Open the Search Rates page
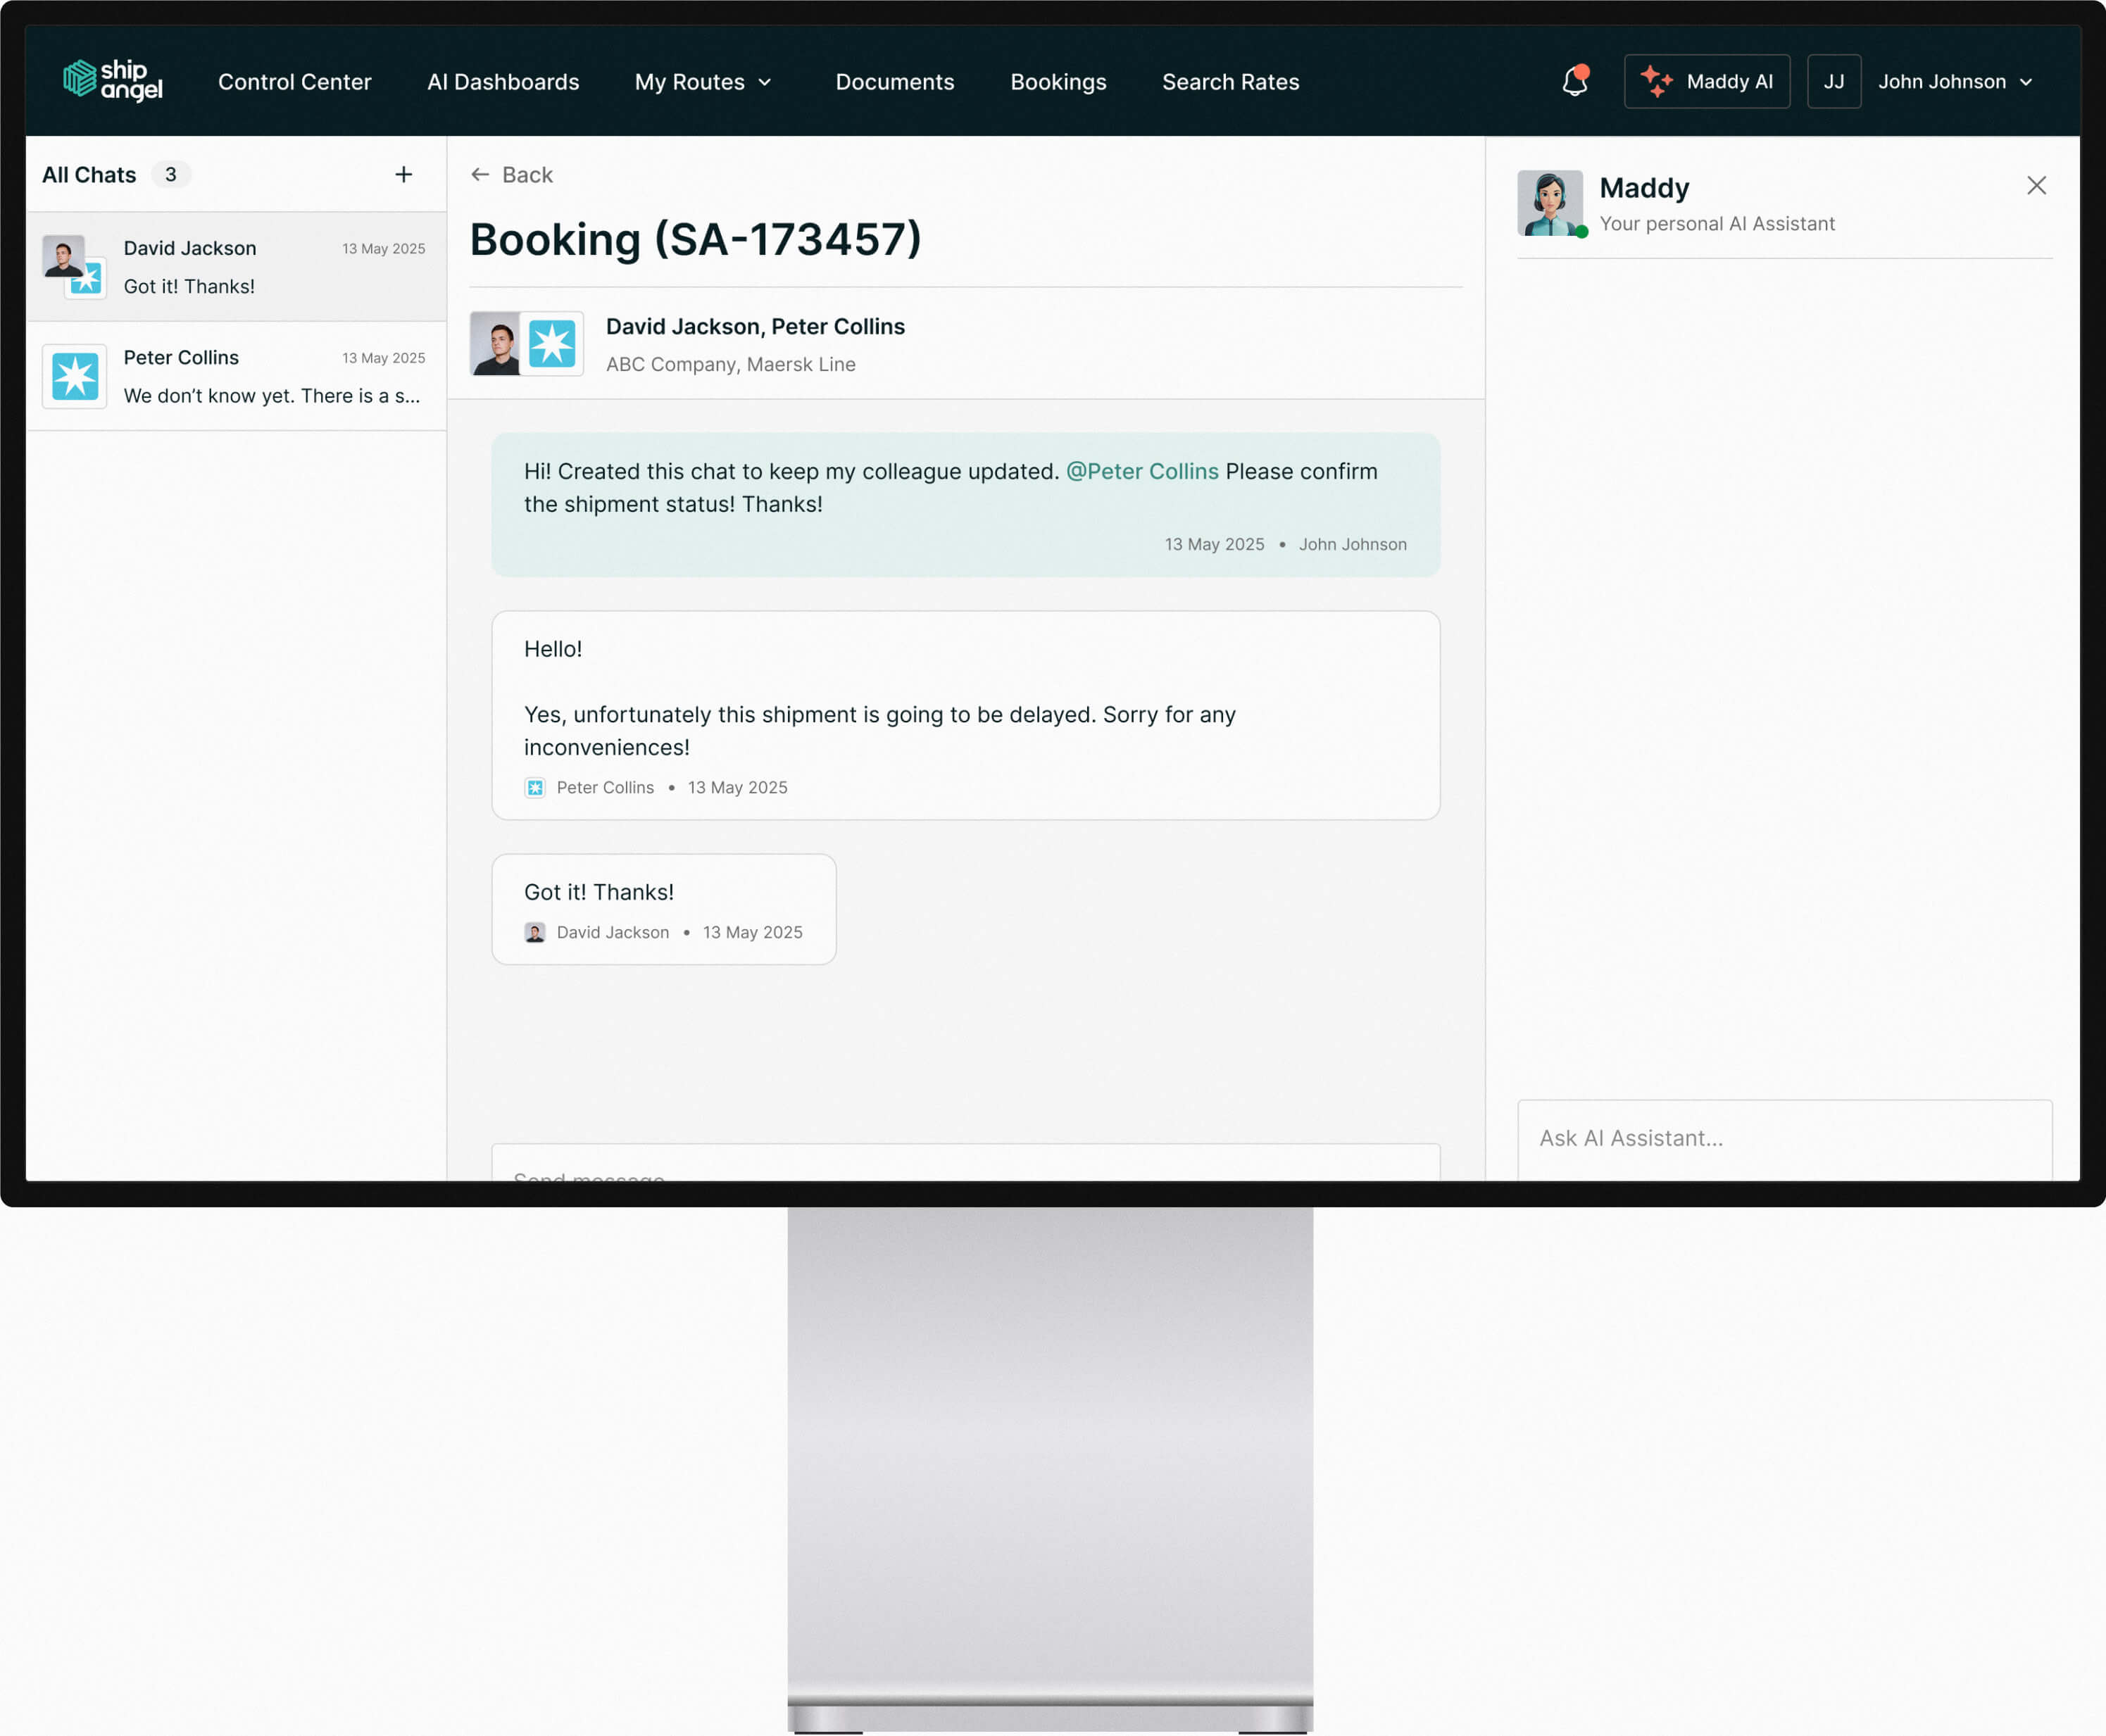 point(1230,82)
